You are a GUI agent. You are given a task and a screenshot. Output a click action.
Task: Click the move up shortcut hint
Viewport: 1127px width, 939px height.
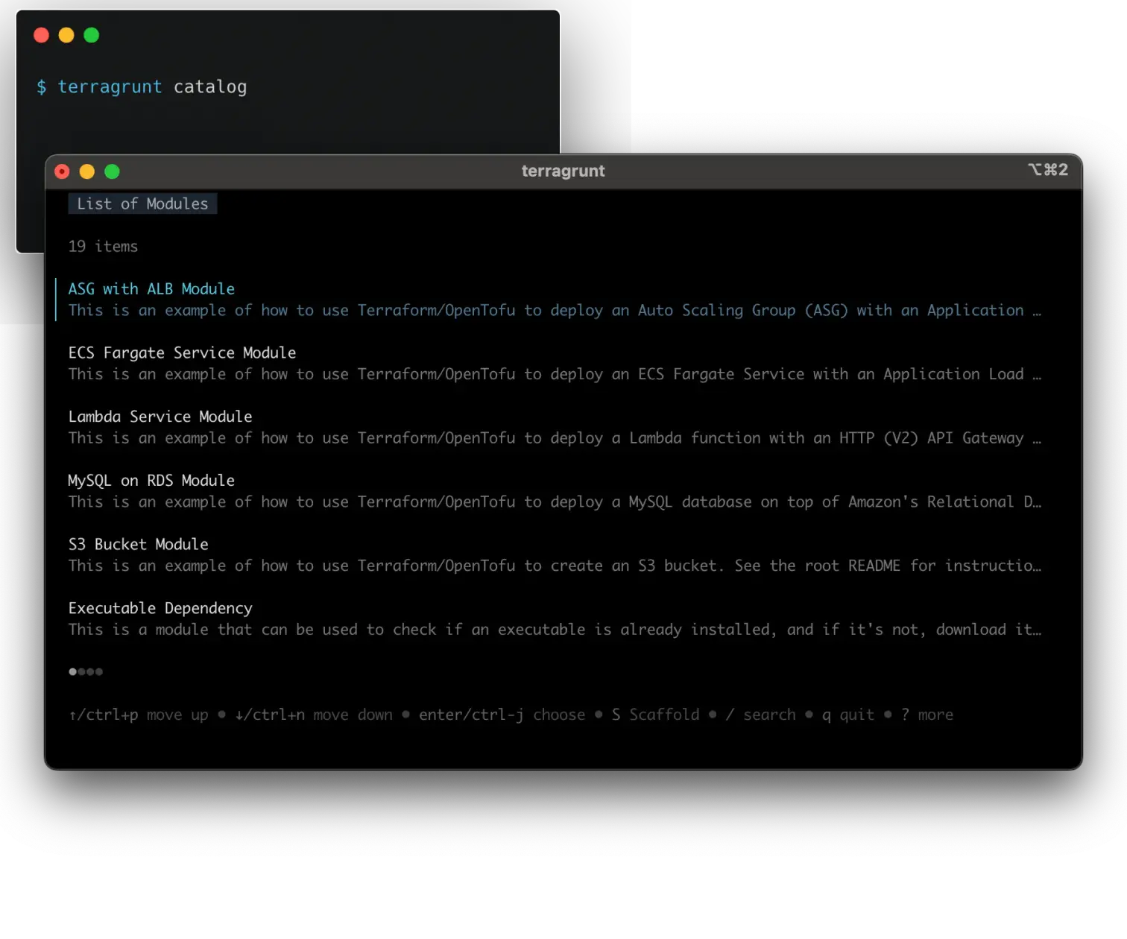(139, 715)
